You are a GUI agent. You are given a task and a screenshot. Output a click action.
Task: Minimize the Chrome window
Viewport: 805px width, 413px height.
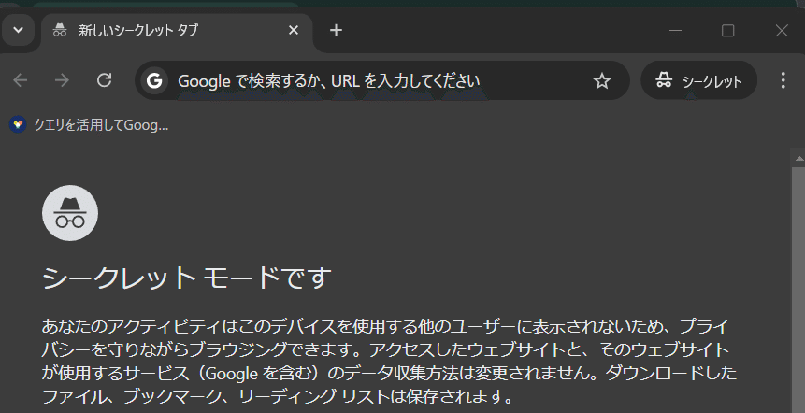(x=675, y=31)
